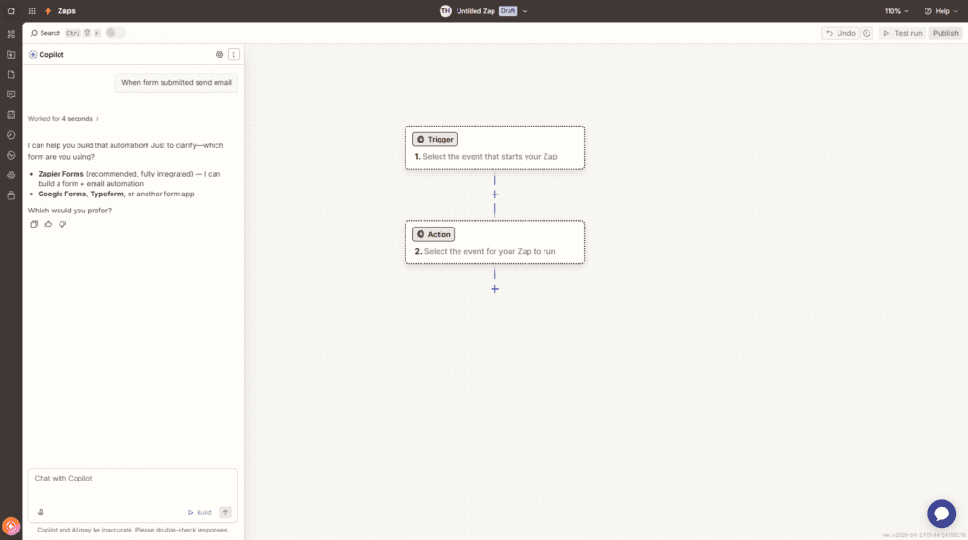Expand "Worked for 4 seconds" details
The height and width of the screenshot is (540, 968).
click(63, 118)
